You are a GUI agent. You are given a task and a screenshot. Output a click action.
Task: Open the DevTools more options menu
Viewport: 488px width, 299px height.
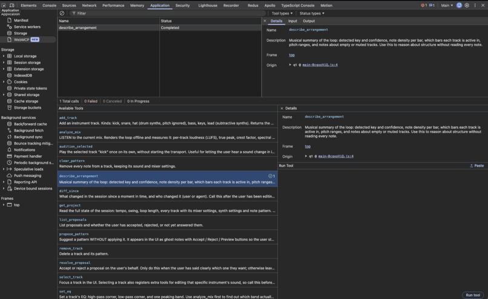(475, 5)
